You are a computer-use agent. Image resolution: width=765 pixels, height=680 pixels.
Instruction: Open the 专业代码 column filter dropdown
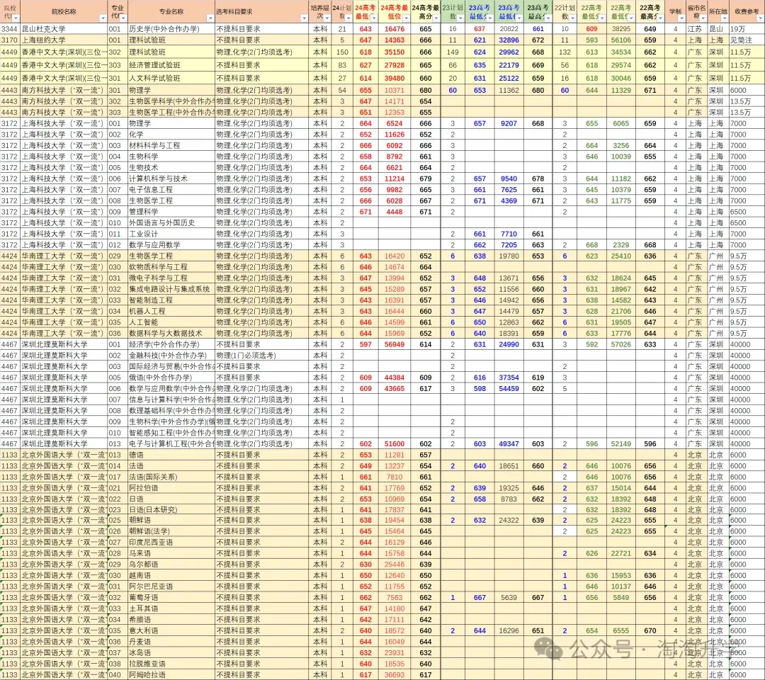pyautogui.click(x=123, y=18)
